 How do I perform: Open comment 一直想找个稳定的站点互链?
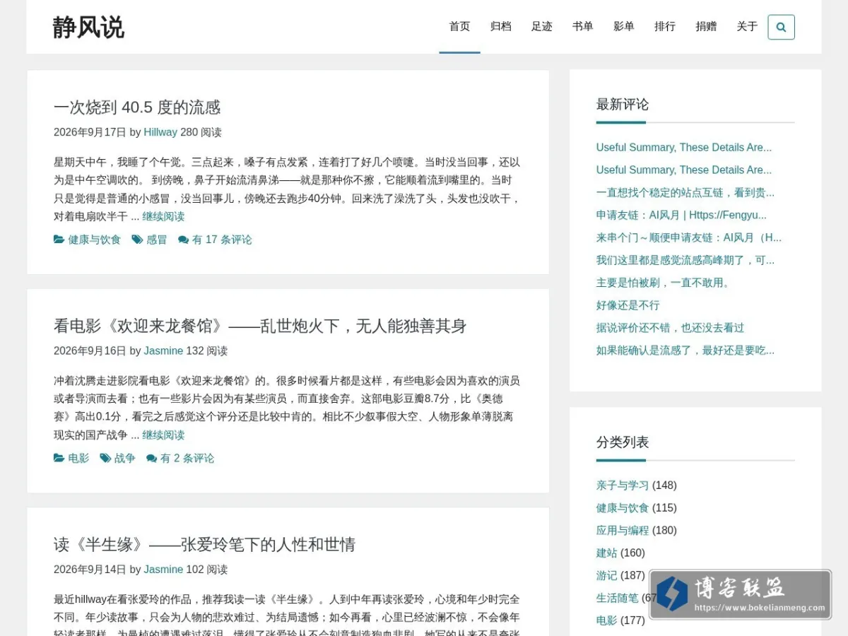pos(685,192)
